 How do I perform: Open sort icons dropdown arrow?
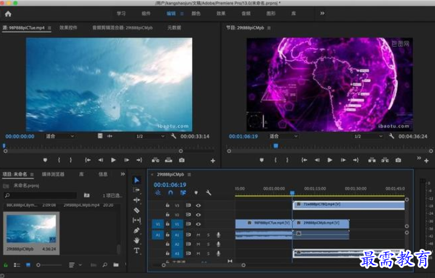(x=80, y=265)
